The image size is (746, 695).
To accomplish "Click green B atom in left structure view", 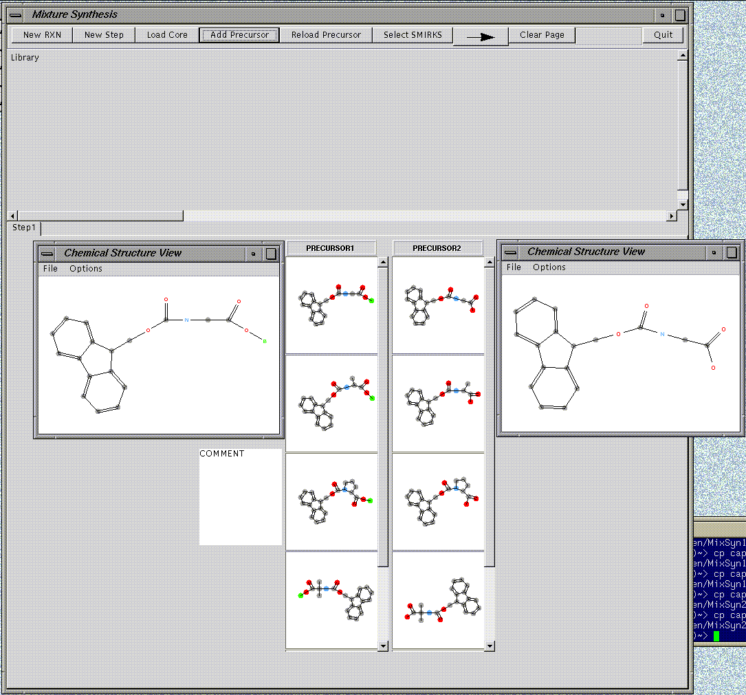I will 265,341.
